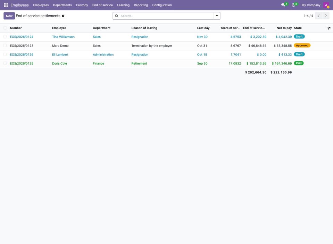
Task: Select checkbox for EOS/2026/0123
Action: coord(5,46)
